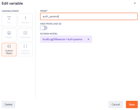
Task: Click the Custom Collection label text
Action: coord(25,52)
